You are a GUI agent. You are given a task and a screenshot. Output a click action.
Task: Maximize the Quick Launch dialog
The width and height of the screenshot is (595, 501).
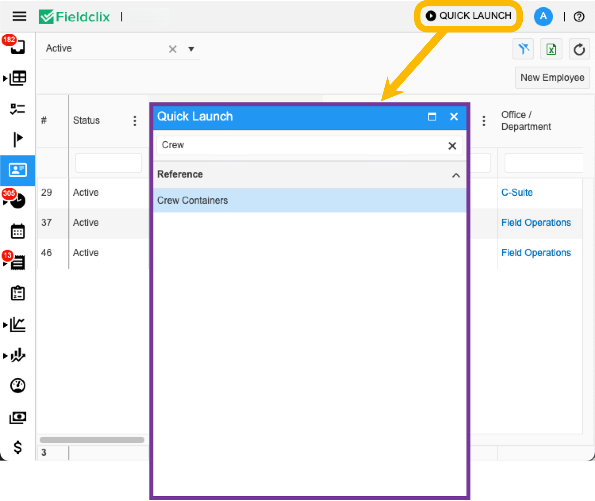pos(432,117)
